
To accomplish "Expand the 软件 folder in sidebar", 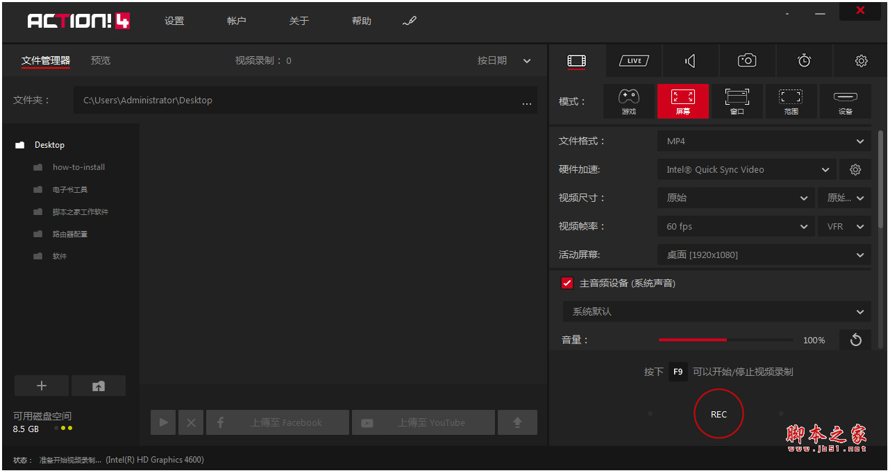I will (60, 256).
